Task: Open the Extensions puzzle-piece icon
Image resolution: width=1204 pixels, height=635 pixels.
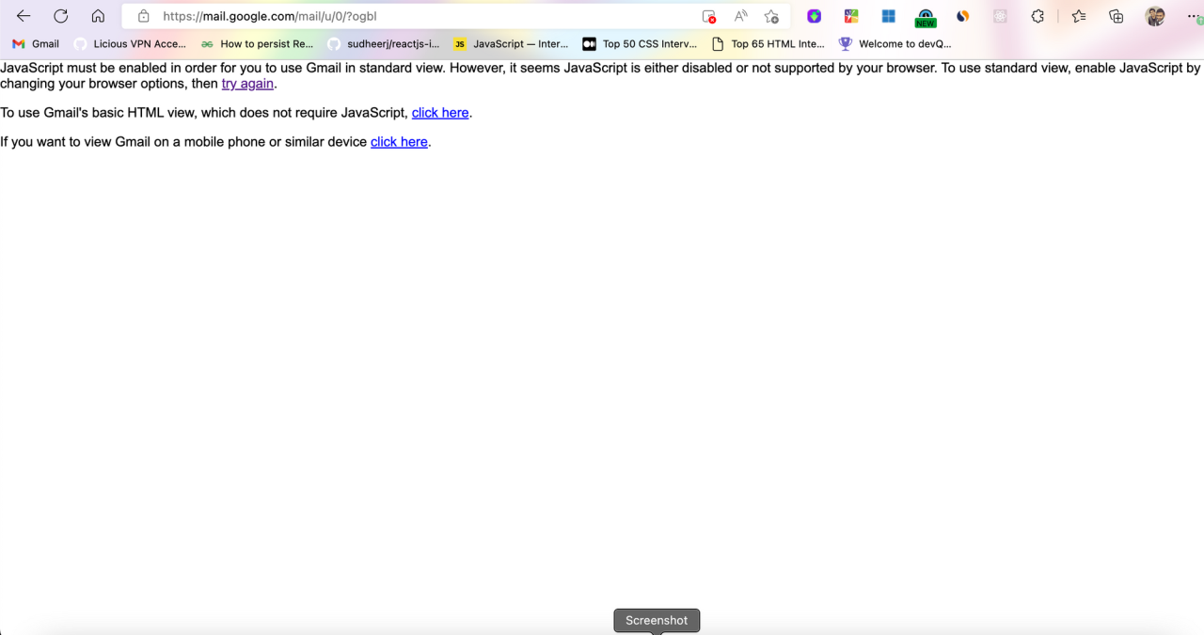Action: (x=1038, y=16)
